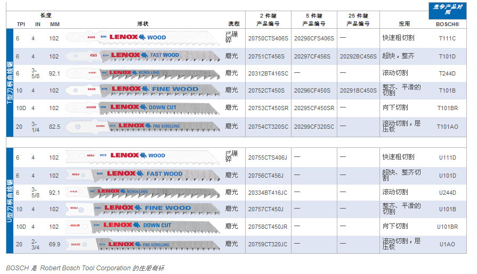Click the BOSCH® column header

[448, 24]
